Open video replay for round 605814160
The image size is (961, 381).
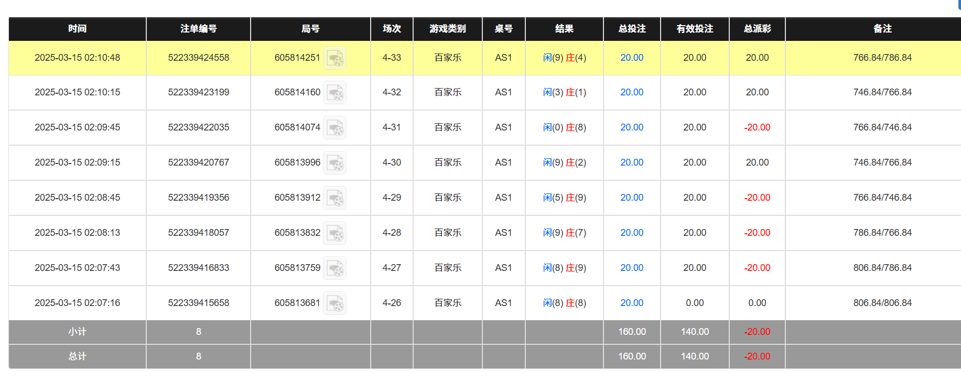point(334,93)
